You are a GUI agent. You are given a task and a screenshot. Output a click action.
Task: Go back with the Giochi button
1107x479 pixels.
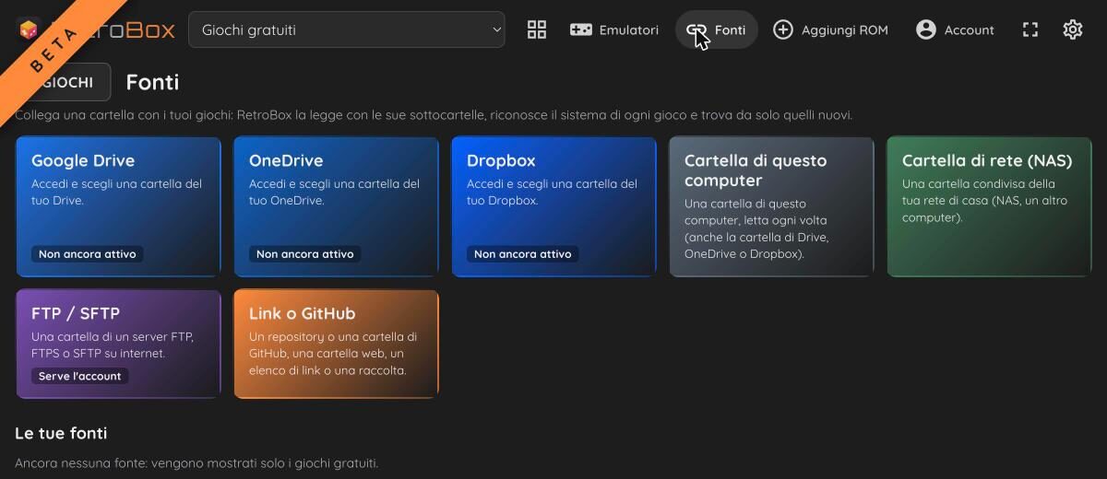point(65,82)
